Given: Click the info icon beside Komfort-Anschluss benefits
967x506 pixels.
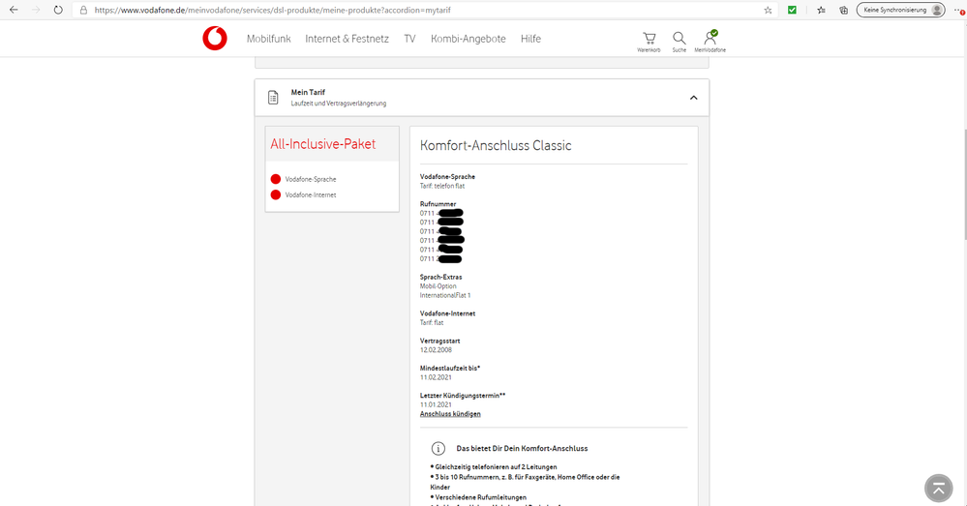Looking at the screenshot, I should 438,449.
